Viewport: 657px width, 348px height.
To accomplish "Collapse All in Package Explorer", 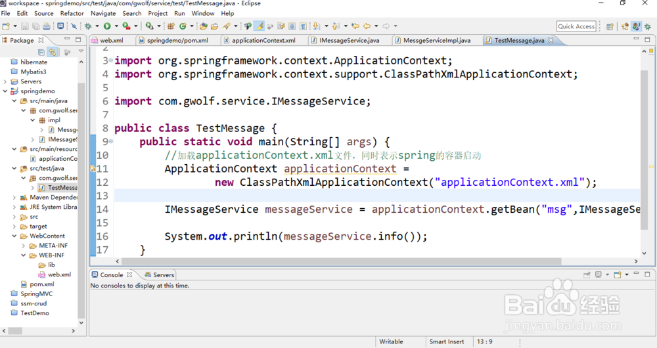I will point(41,53).
